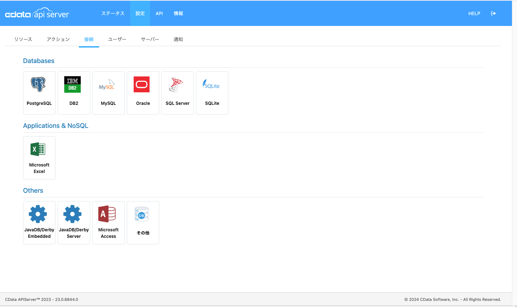The height and width of the screenshot is (307, 517).
Task: Click the logout icon in header
Action: [493, 13]
